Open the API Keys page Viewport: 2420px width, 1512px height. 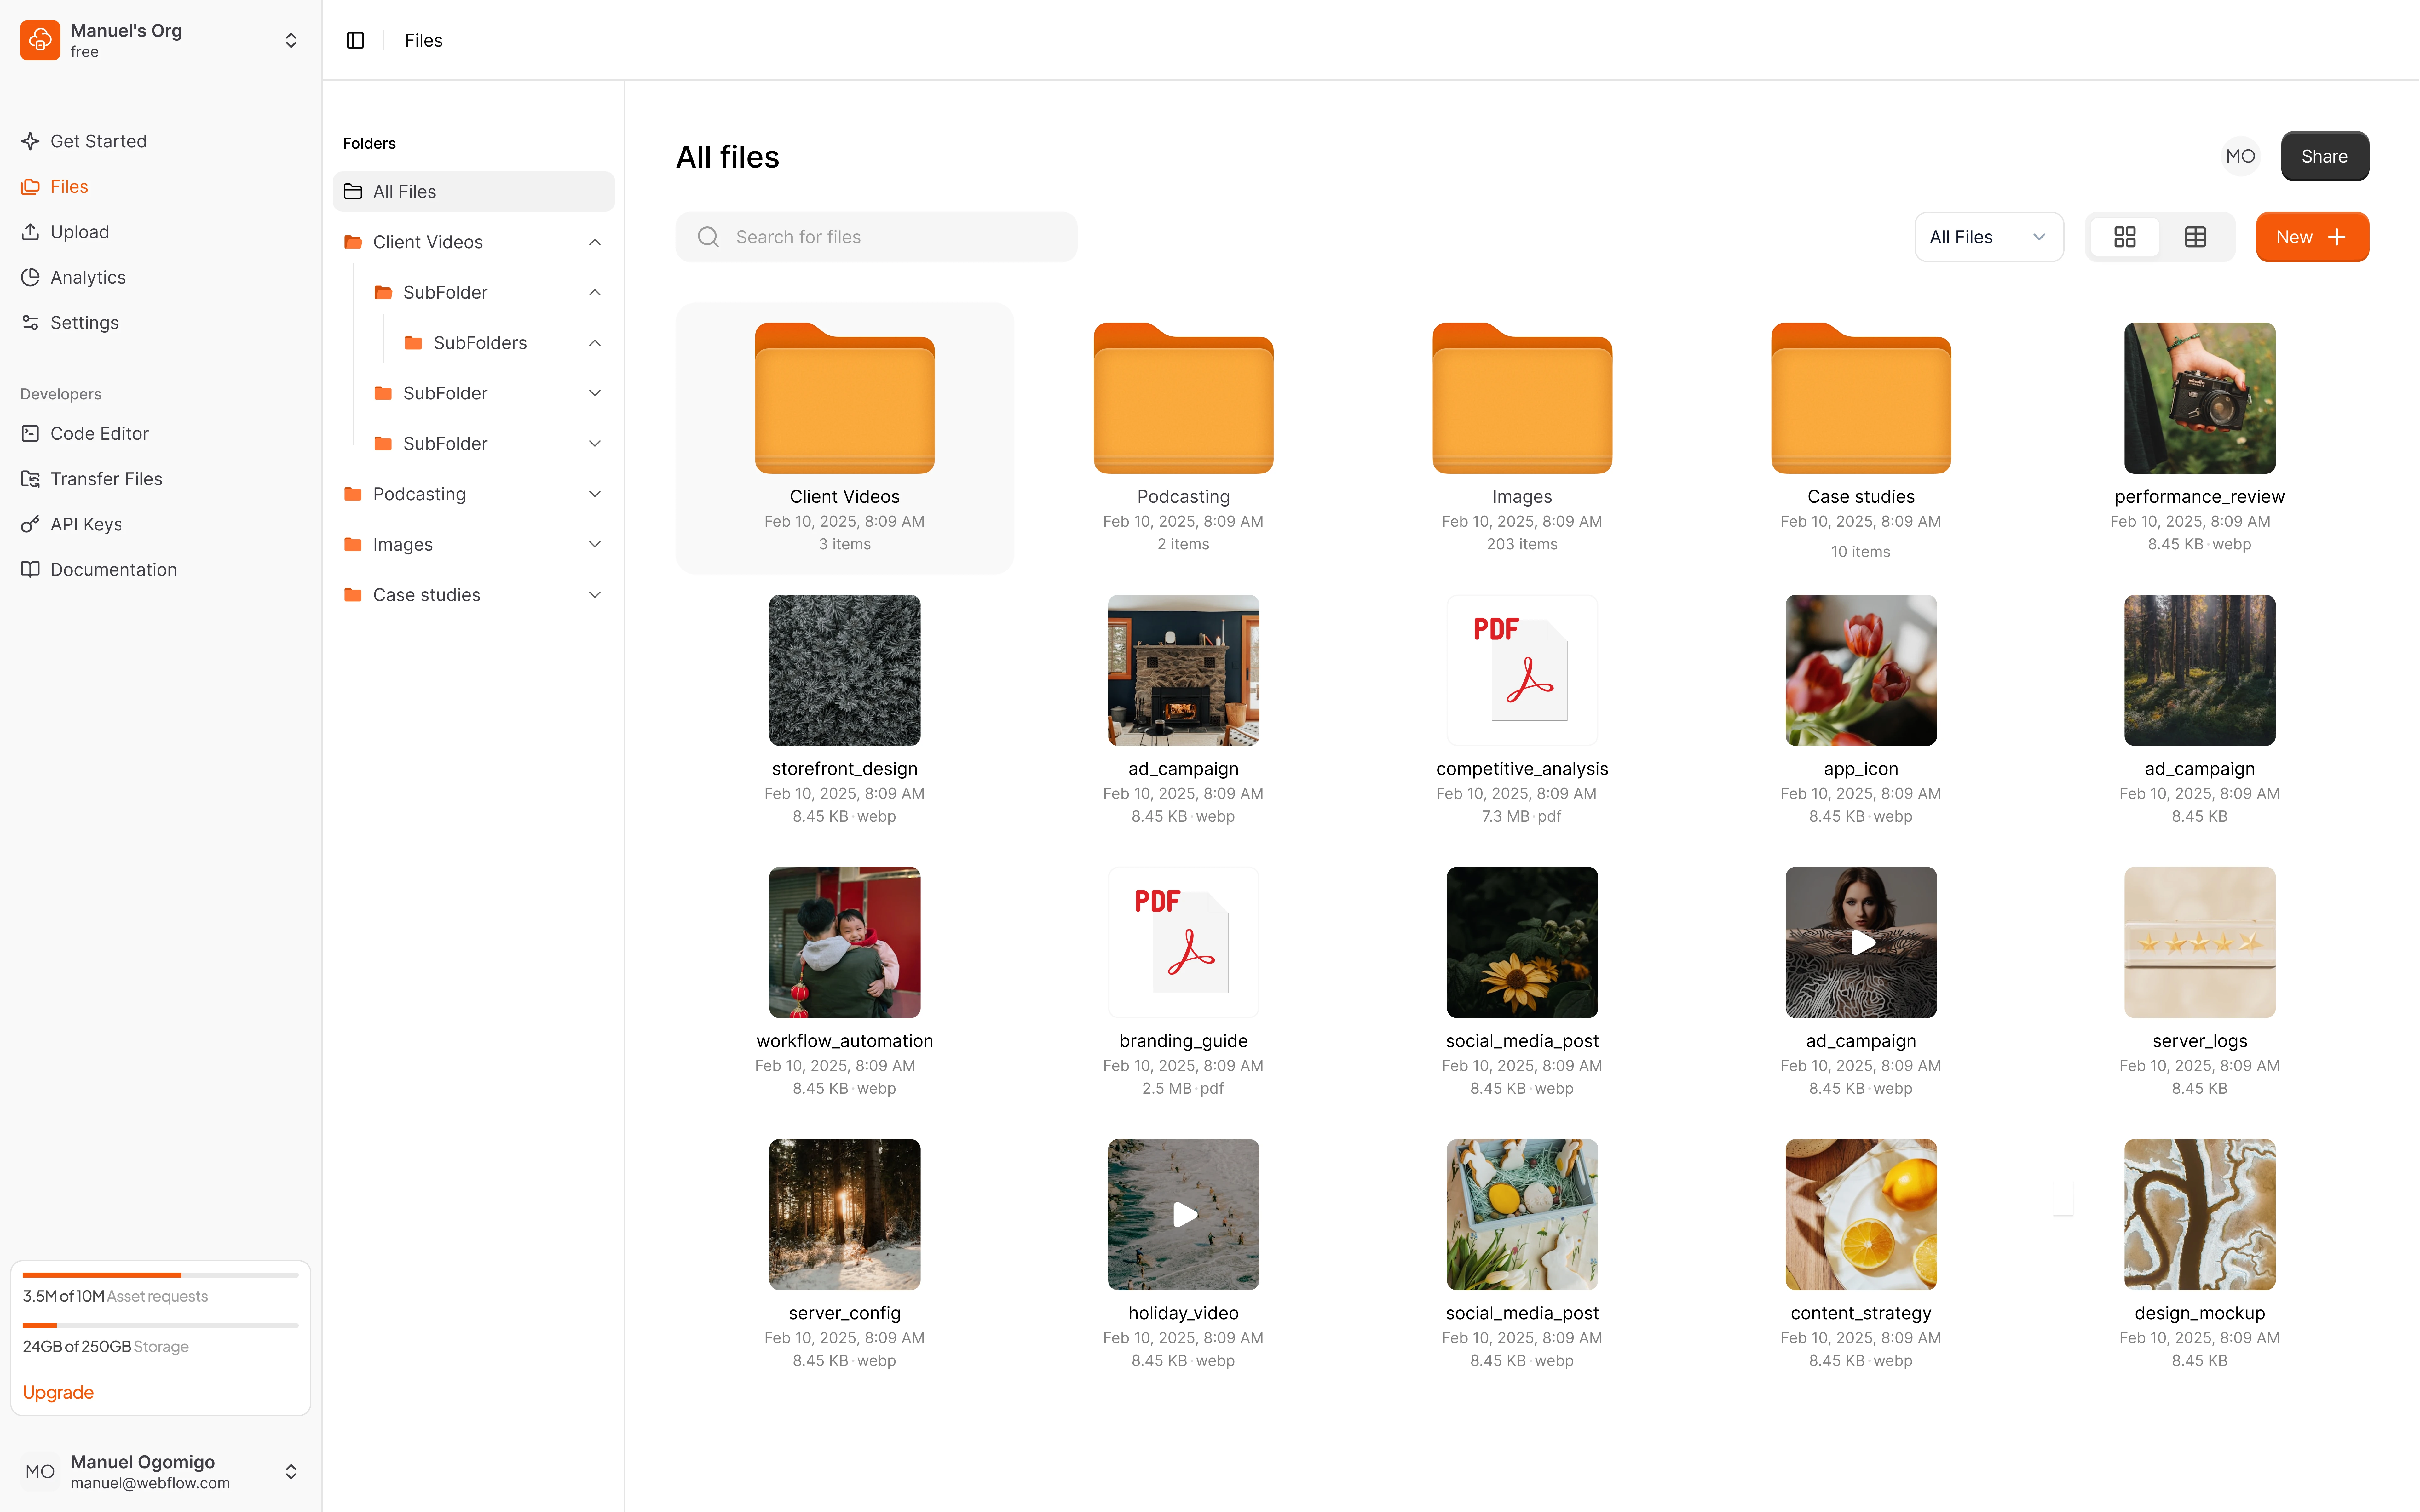pyautogui.click(x=86, y=524)
